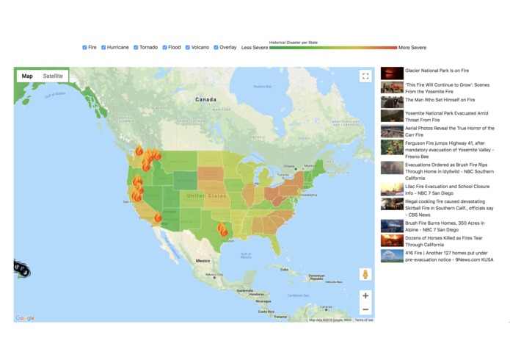Image resolution: width=510 pixels, height=363 pixels.
Task: Toggle the Tornado checkbox
Action: pos(136,48)
